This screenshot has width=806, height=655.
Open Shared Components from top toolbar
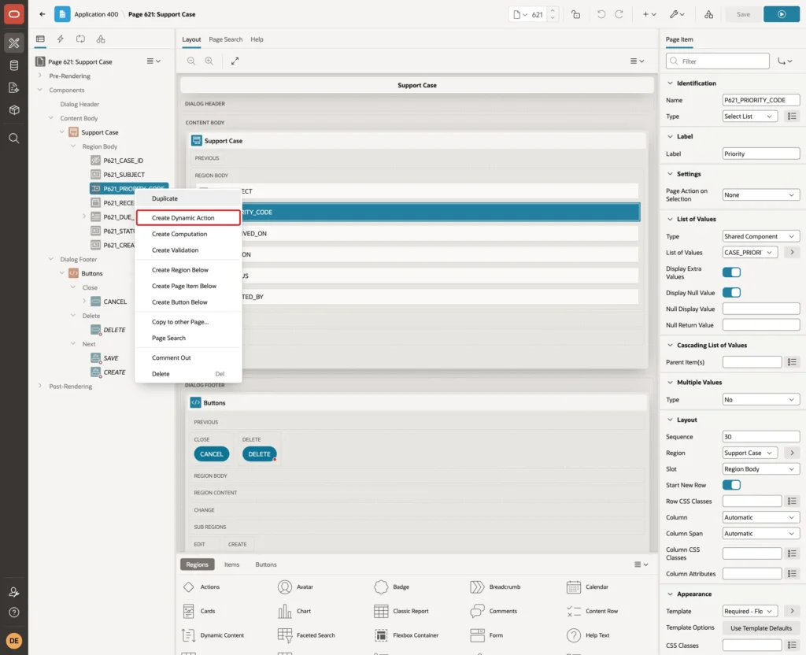click(x=709, y=14)
